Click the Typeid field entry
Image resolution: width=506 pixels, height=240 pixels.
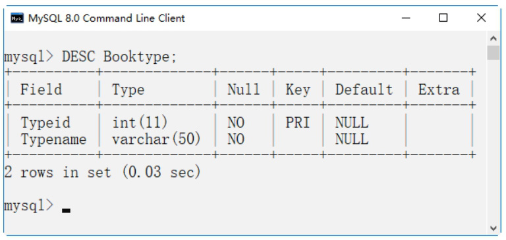tap(45, 123)
